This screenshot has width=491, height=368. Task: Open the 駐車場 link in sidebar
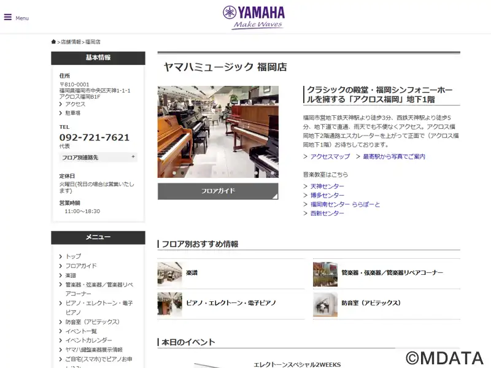[x=72, y=113]
